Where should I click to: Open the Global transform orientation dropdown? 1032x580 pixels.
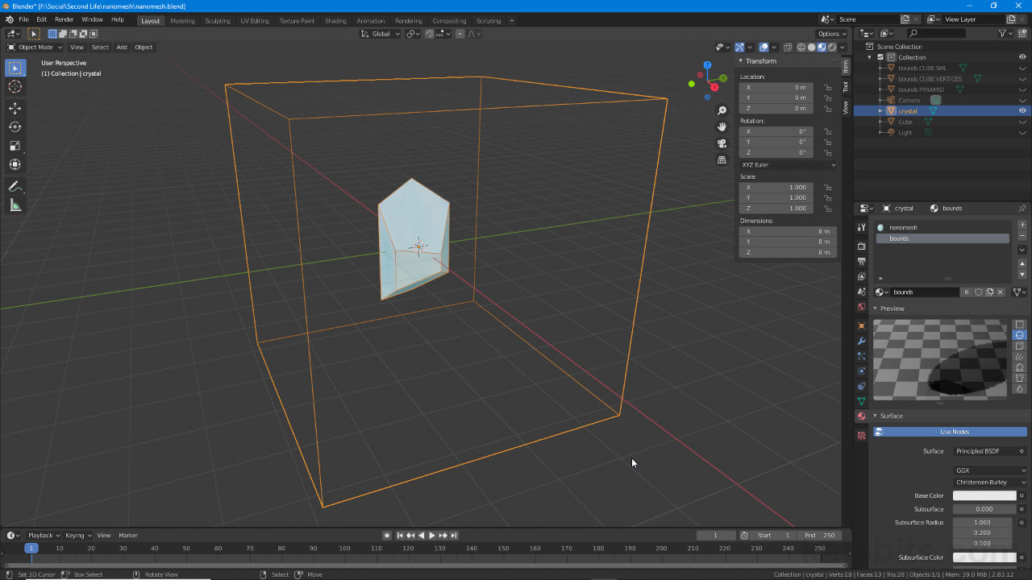[380, 34]
